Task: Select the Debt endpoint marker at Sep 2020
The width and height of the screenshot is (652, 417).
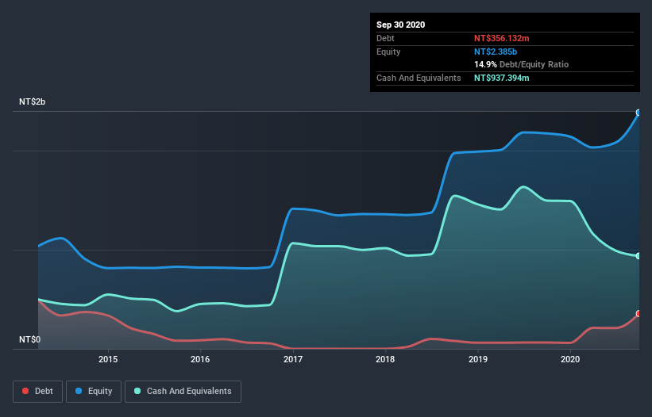Action: [638, 314]
